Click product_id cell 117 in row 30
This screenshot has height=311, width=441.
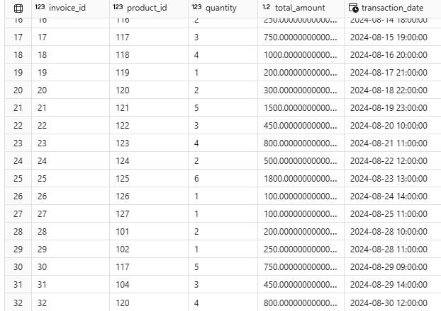(x=149, y=266)
